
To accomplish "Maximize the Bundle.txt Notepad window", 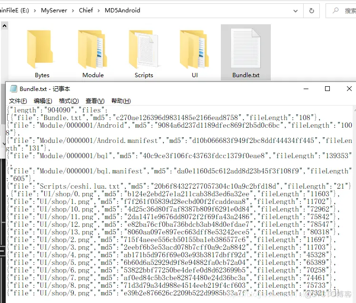I will point(327,89).
